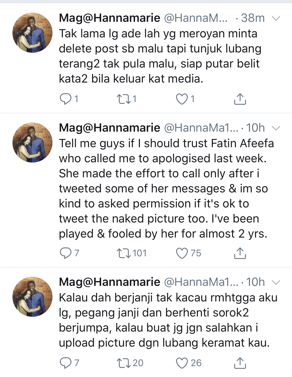
Task: Share the 38m tweet
Action: (240, 99)
